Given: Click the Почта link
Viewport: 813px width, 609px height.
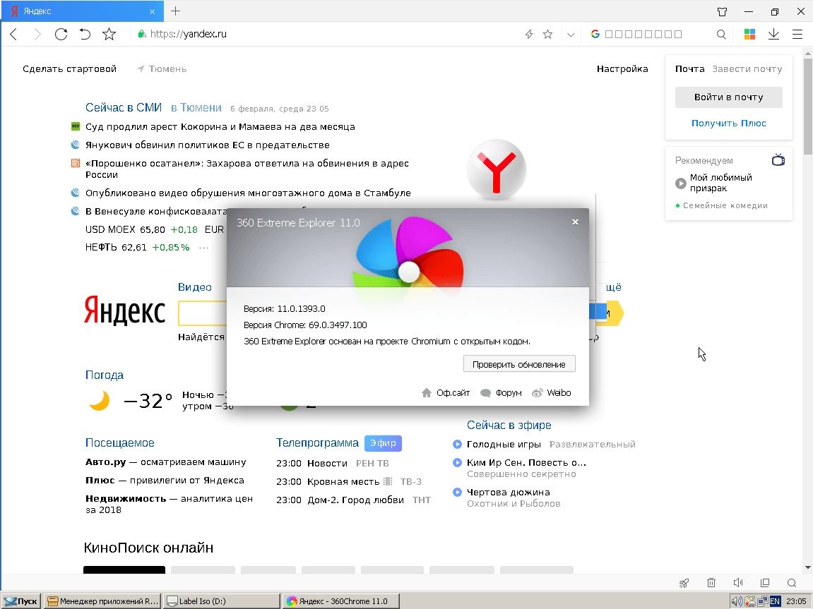Looking at the screenshot, I should 689,69.
